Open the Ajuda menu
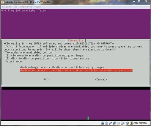This screenshot has width=151, height=126. click(x=38, y=7)
